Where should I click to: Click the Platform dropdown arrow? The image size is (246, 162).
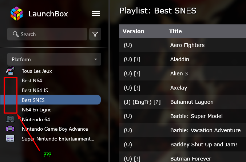(96, 59)
